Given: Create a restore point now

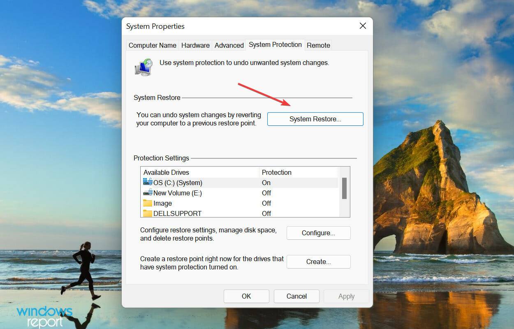Looking at the screenshot, I should (x=318, y=262).
